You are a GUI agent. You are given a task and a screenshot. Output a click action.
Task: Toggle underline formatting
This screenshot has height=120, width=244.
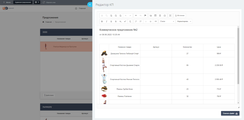111,21
